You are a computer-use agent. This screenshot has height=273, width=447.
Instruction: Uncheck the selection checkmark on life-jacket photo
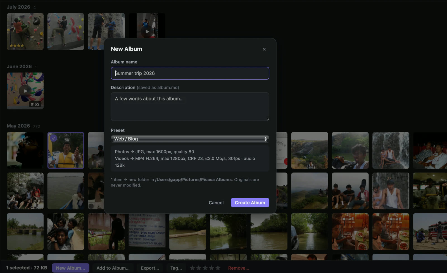tap(53, 138)
